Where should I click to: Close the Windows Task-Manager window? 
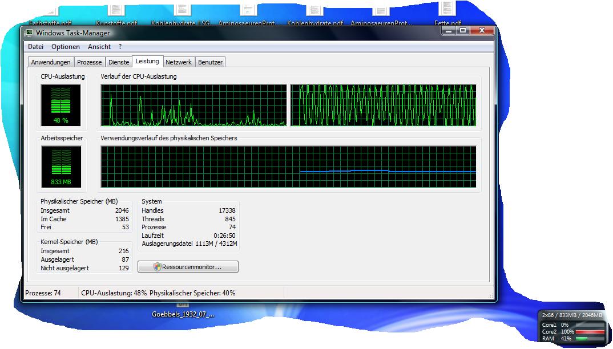tap(482, 30)
